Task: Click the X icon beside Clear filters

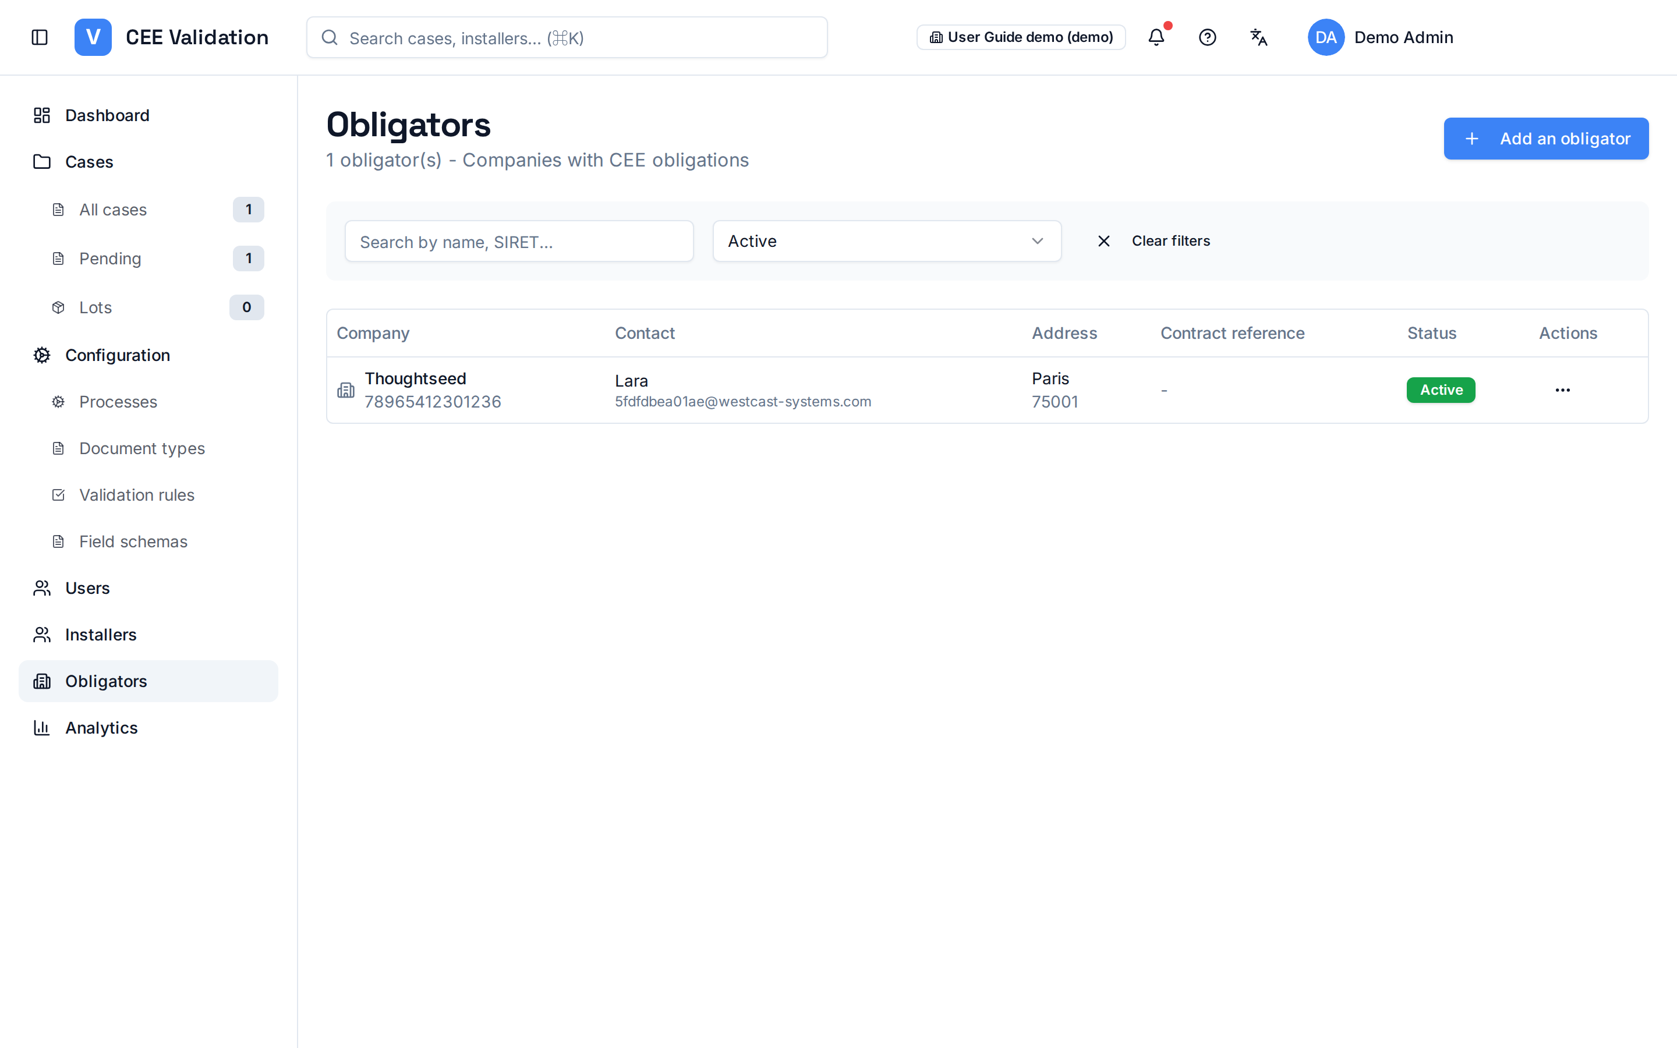Action: (1104, 241)
